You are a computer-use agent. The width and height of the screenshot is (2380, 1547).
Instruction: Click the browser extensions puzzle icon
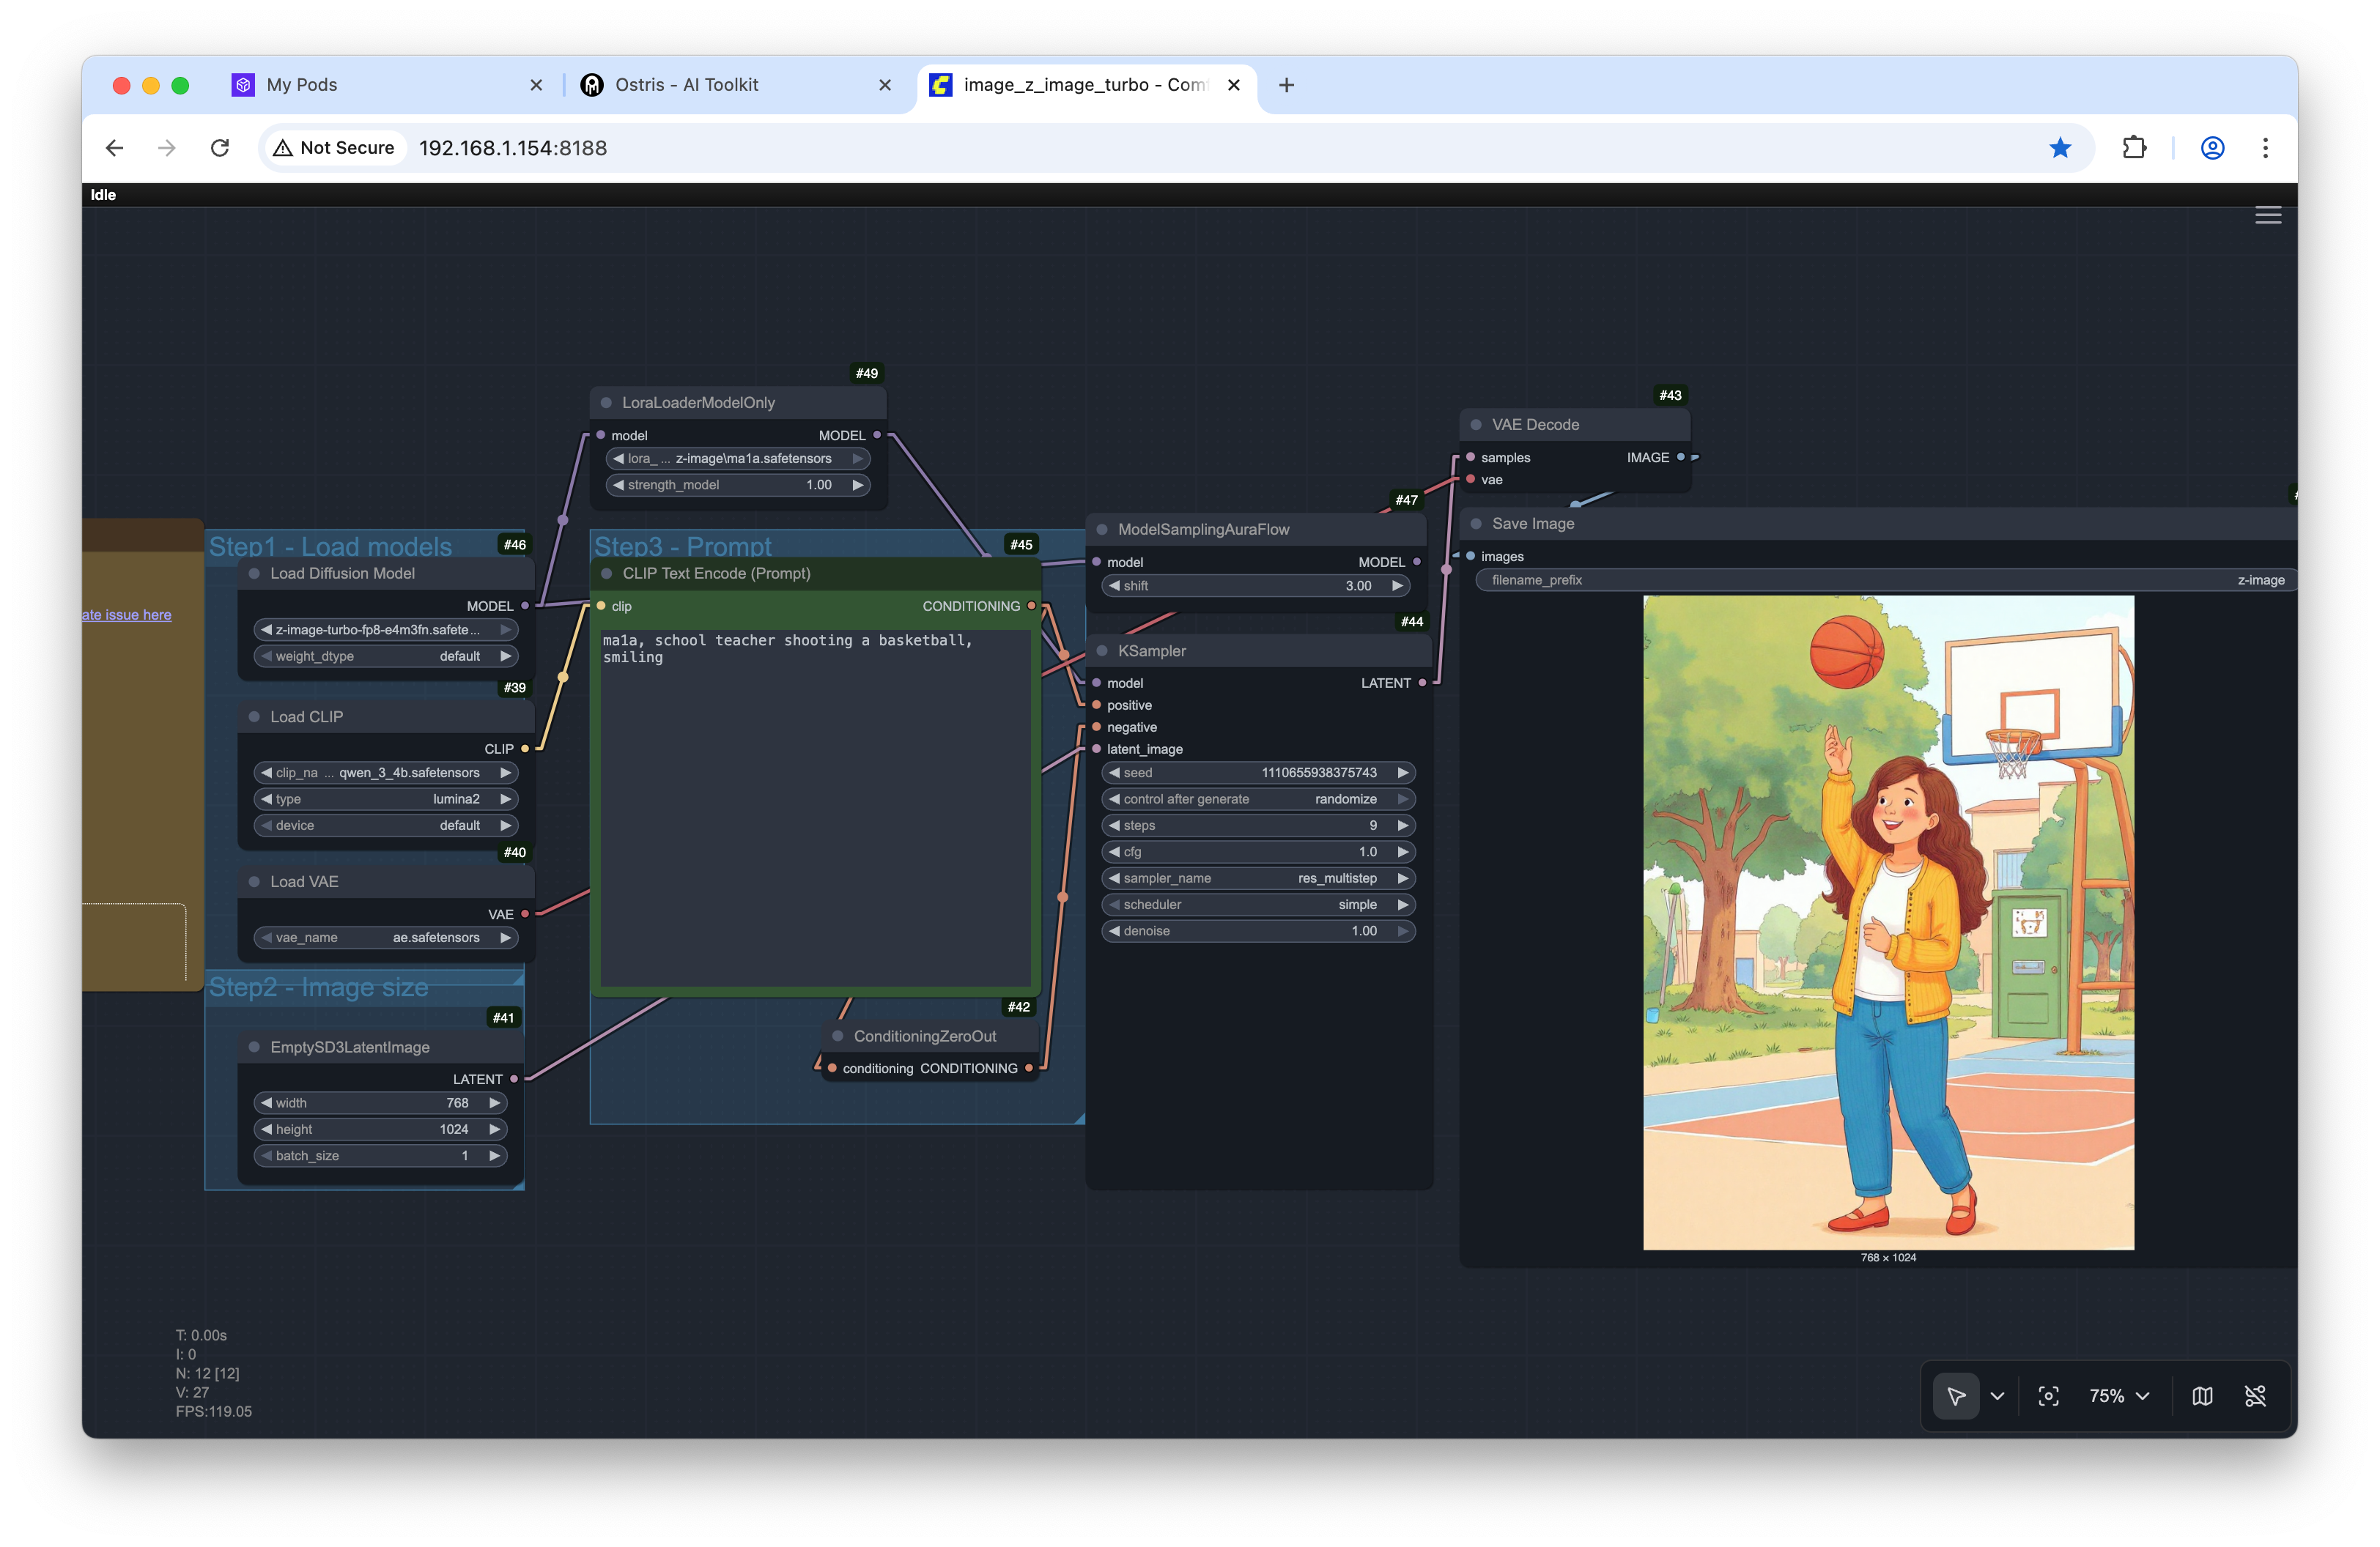[2134, 148]
